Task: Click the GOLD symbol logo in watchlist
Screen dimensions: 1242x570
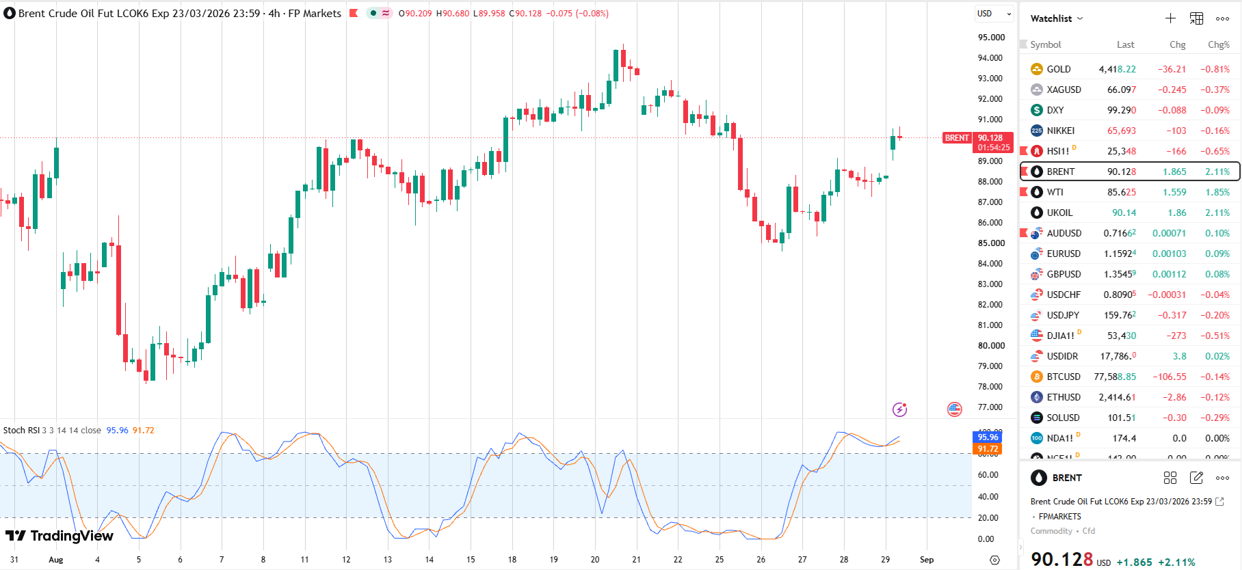Action: coord(1037,69)
